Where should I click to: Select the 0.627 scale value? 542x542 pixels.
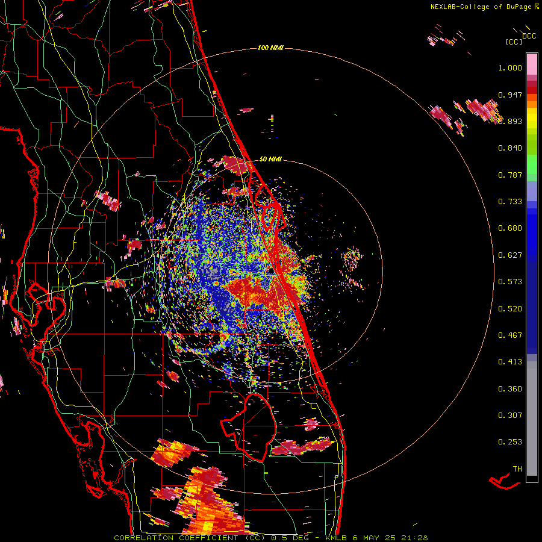[x=510, y=255]
